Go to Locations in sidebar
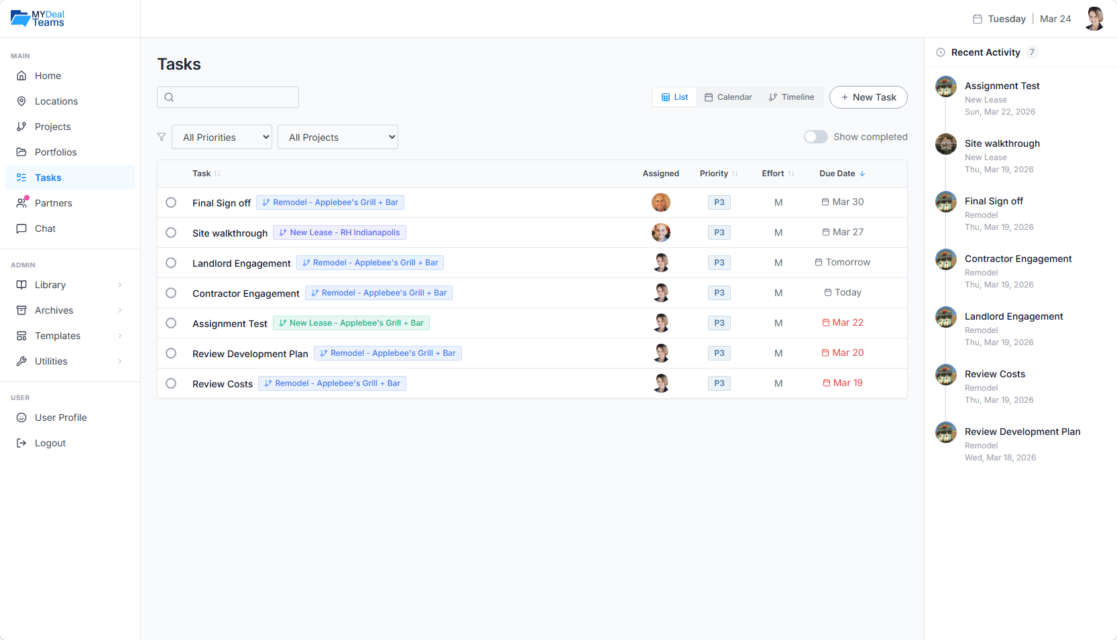 pos(70,101)
